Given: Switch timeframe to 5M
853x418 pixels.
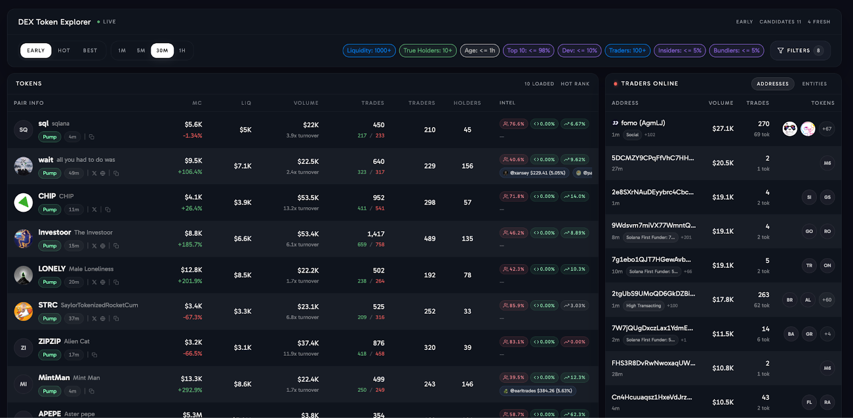Looking at the screenshot, I should coord(141,51).
